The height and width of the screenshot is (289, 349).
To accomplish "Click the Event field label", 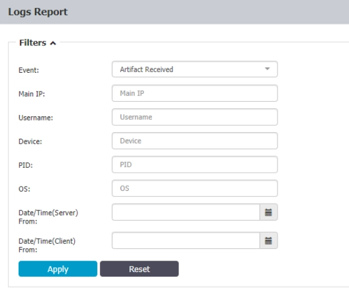I will (28, 70).
